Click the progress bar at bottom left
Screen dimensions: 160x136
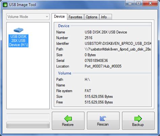[28, 125]
